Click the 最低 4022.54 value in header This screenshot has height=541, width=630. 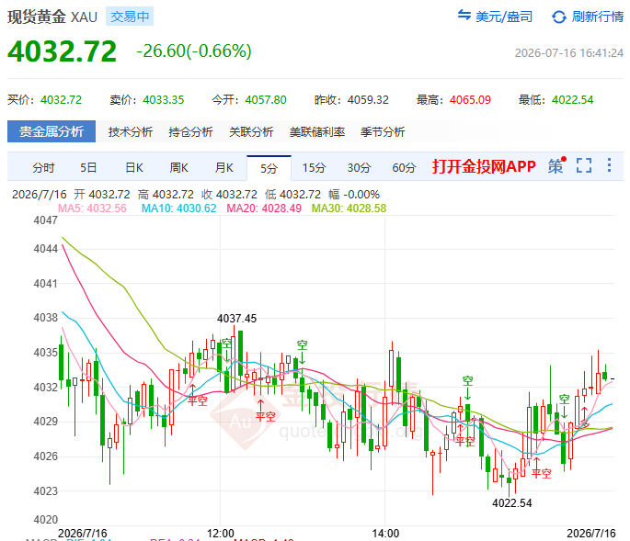573,99
